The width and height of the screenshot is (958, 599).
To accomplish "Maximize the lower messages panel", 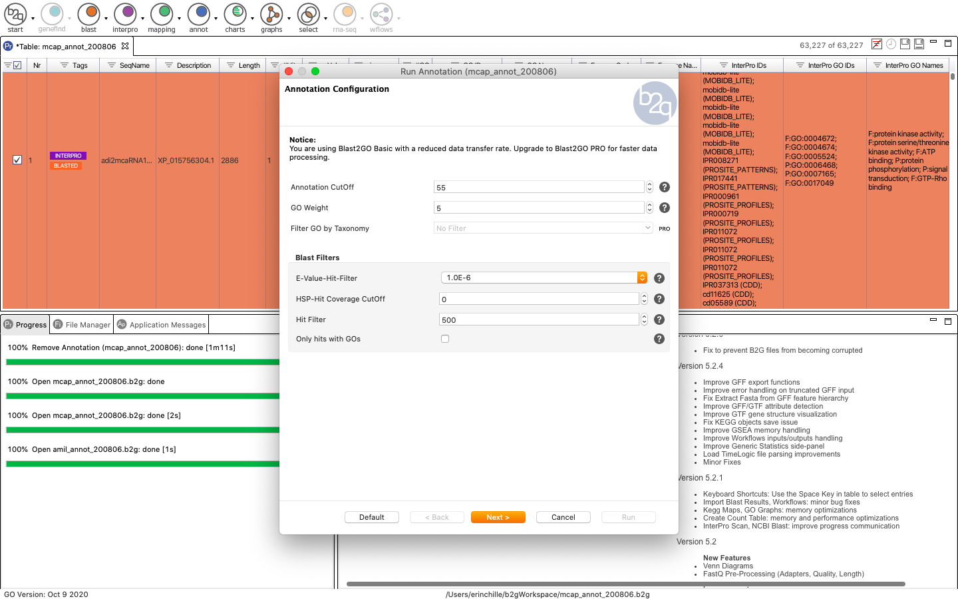I will click(948, 321).
